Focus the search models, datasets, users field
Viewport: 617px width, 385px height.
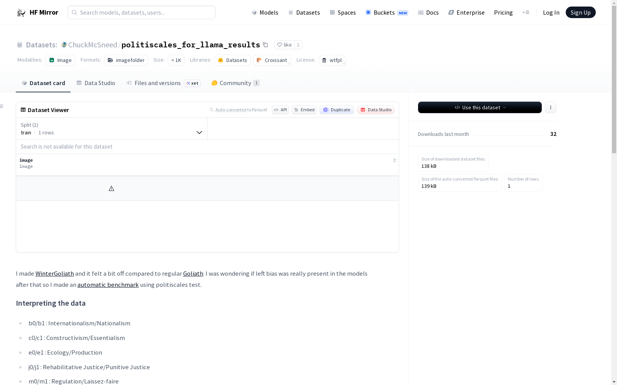142,12
